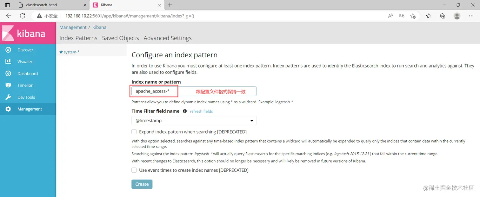Open the browser settings and more menu
Viewport: 480px width, 197px height.
pyautogui.click(x=471, y=16)
